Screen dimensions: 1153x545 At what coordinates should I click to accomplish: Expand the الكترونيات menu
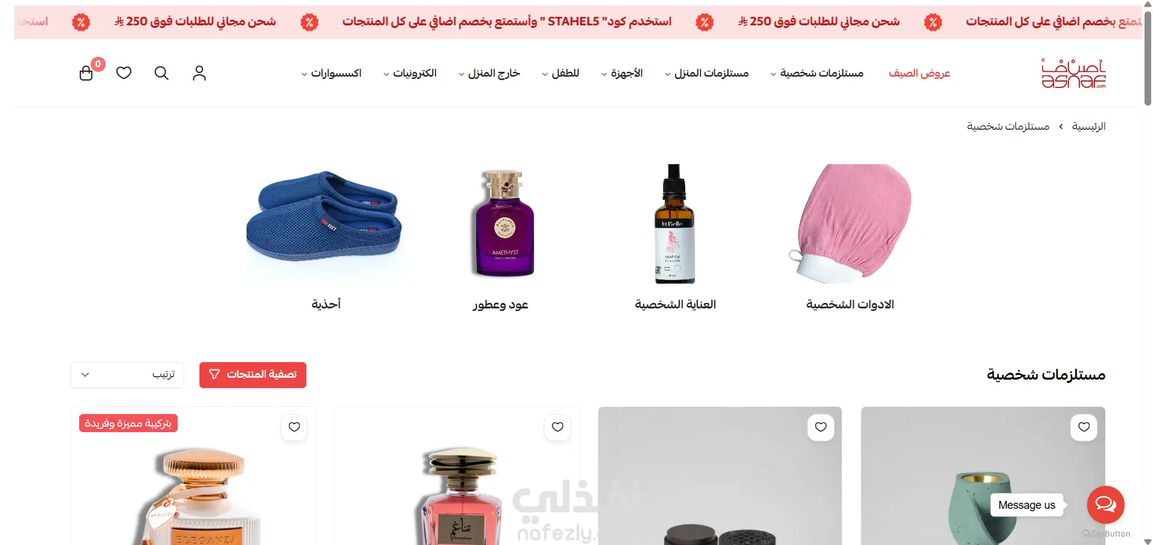point(410,73)
